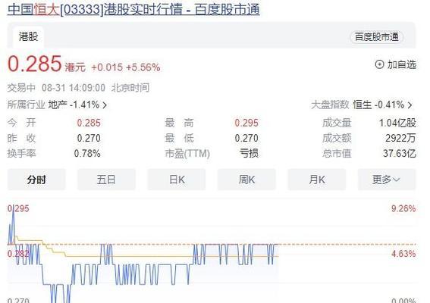
Task: Switch to the 五日 chart tab
Action: click(x=106, y=180)
